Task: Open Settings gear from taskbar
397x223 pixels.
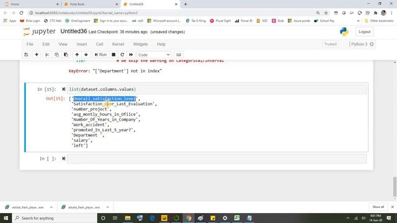Action: tap(225, 218)
